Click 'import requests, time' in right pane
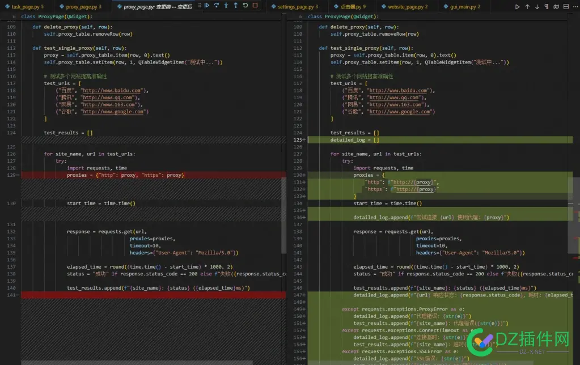580x365 pixels. (x=383, y=168)
